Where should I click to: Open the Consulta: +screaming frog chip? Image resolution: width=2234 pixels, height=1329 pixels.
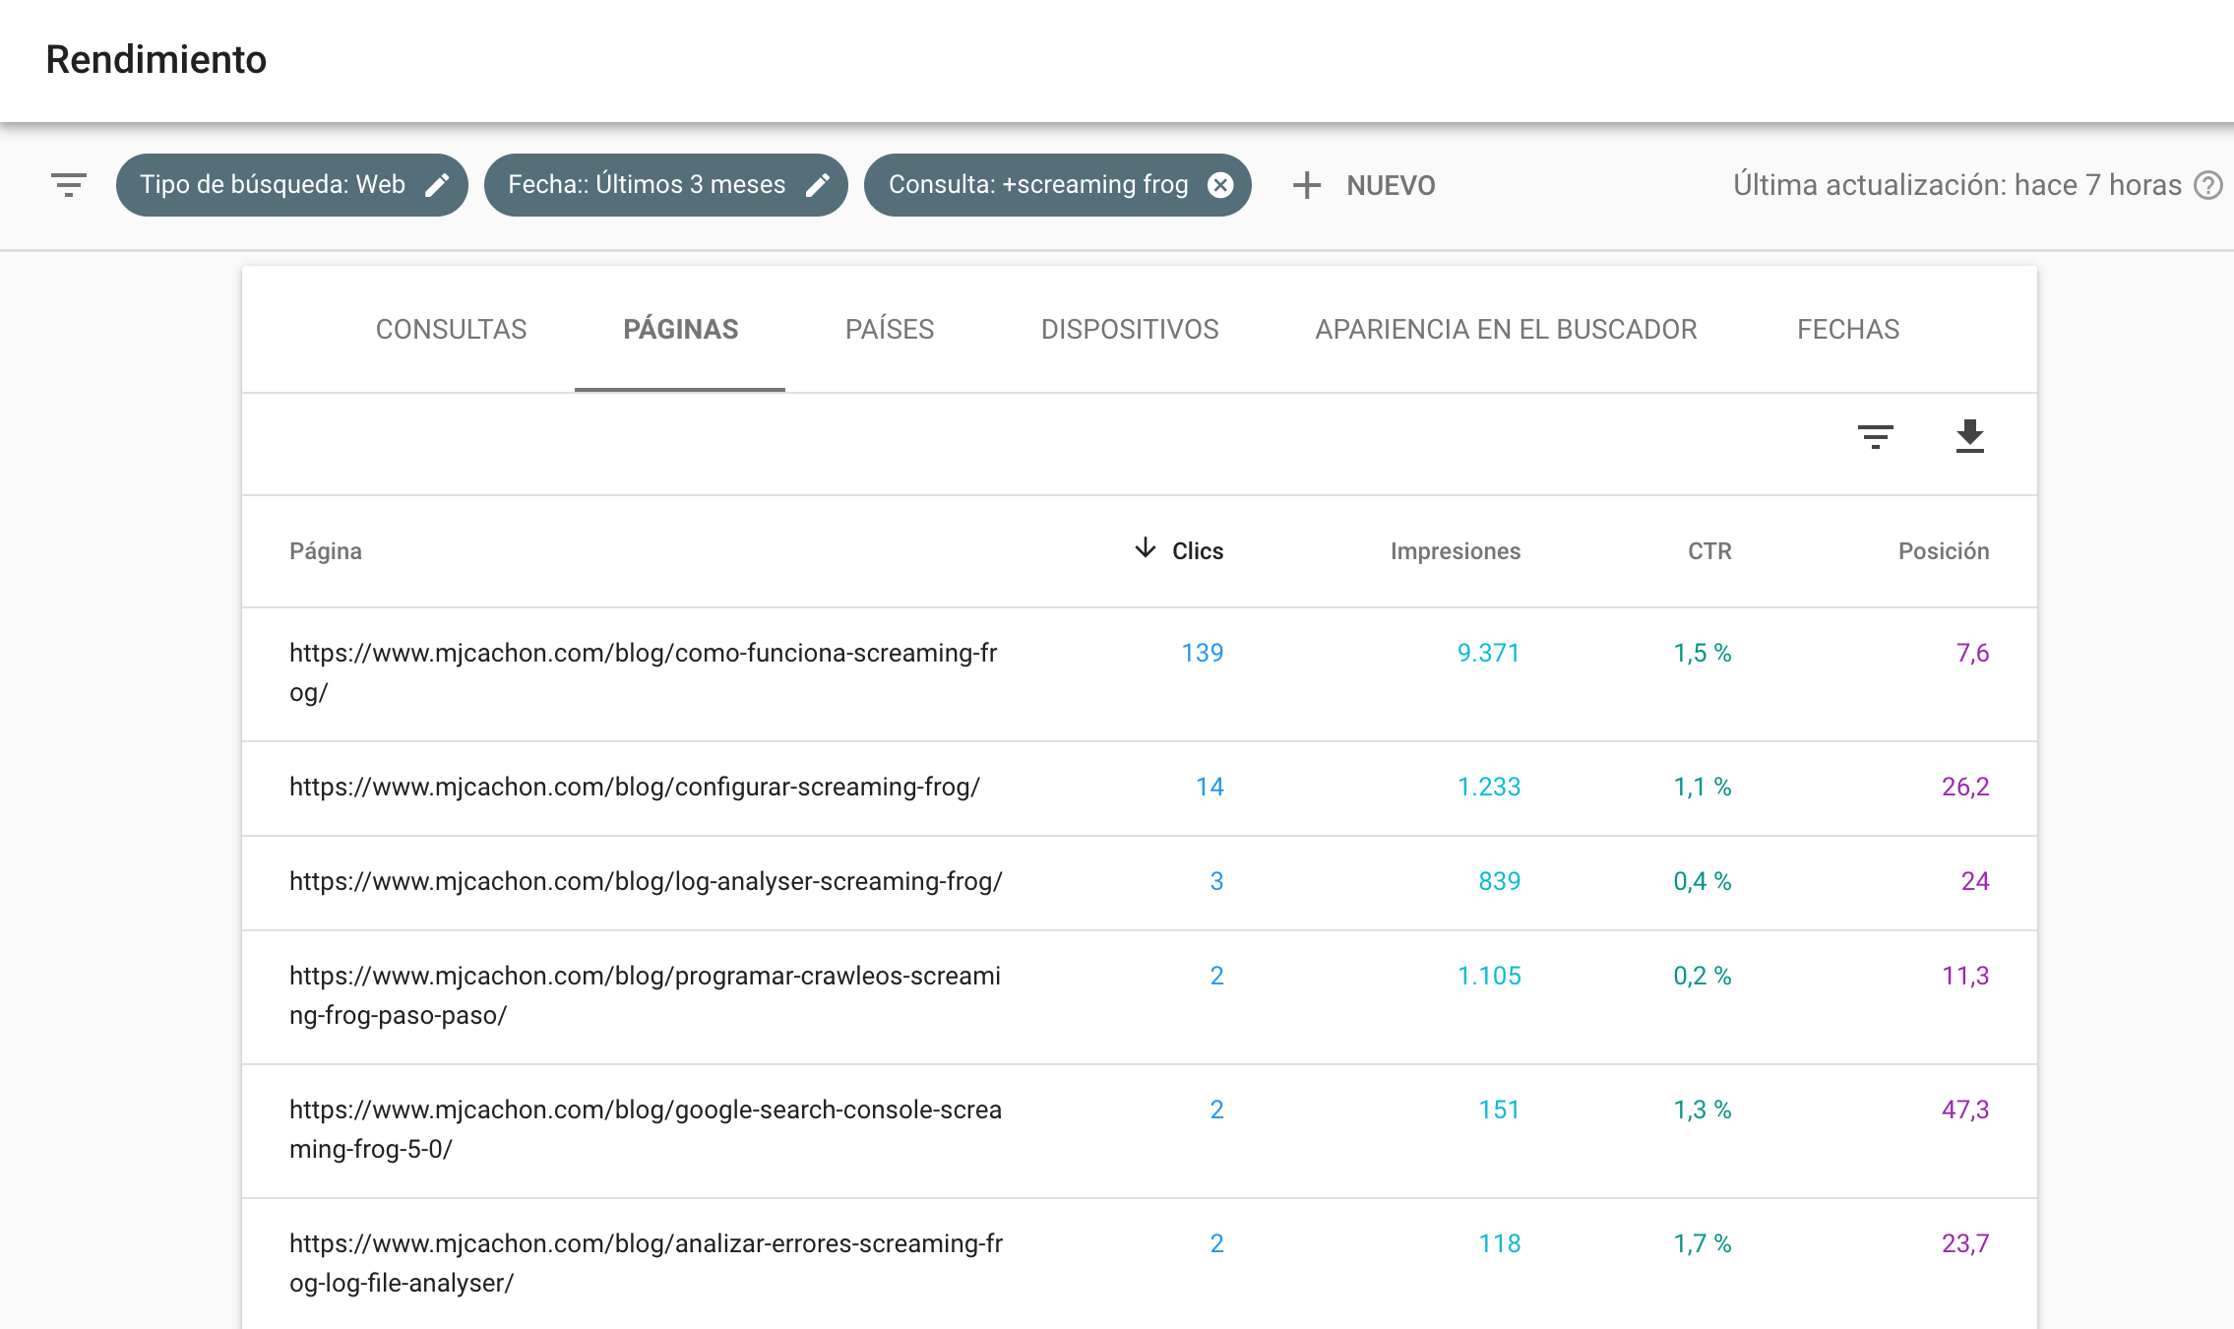point(1057,185)
